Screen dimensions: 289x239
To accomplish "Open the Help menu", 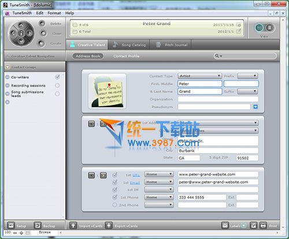I will [x=69, y=13].
